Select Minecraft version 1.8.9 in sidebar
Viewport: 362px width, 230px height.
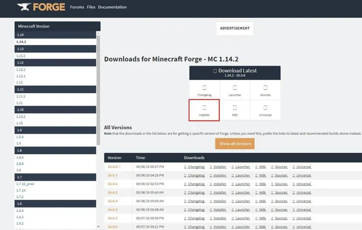click(20, 157)
